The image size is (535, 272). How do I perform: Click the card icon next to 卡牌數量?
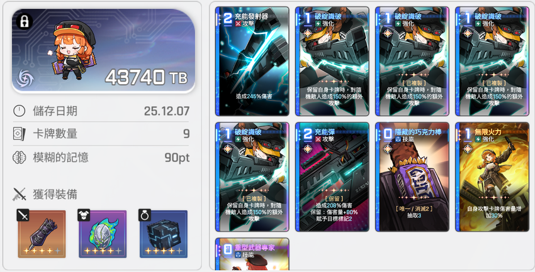click(19, 134)
